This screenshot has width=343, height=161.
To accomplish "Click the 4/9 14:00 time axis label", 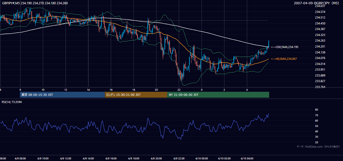I will pyautogui.click(x=88, y=159).
